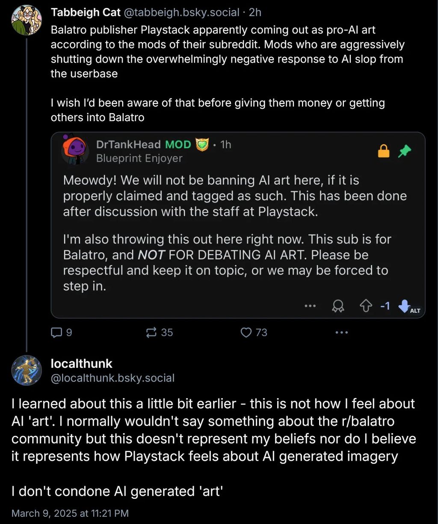Click the DrTankHead username
This screenshot has height=524, width=438.
pos(128,144)
